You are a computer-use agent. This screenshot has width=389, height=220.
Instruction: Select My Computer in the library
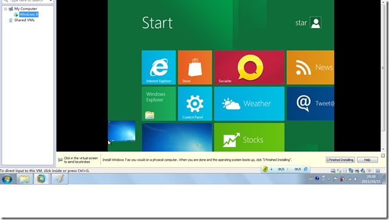[x=26, y=9]
